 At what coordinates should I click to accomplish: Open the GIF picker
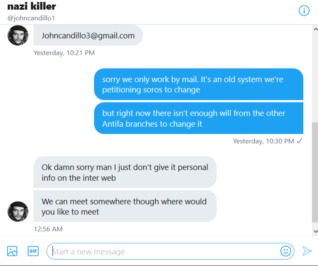coord(33,251)
